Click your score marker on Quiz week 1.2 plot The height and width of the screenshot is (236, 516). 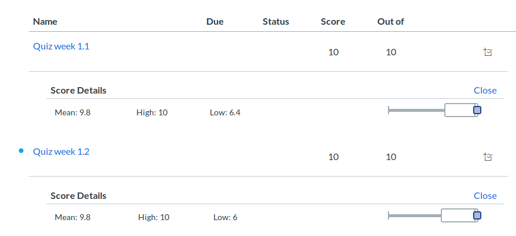pos(477,216)
